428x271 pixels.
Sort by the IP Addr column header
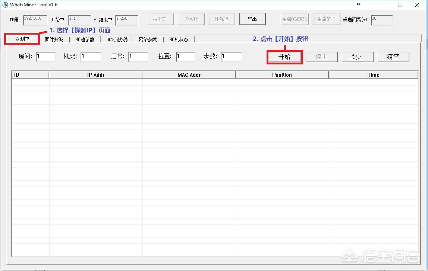coord(95,75)
